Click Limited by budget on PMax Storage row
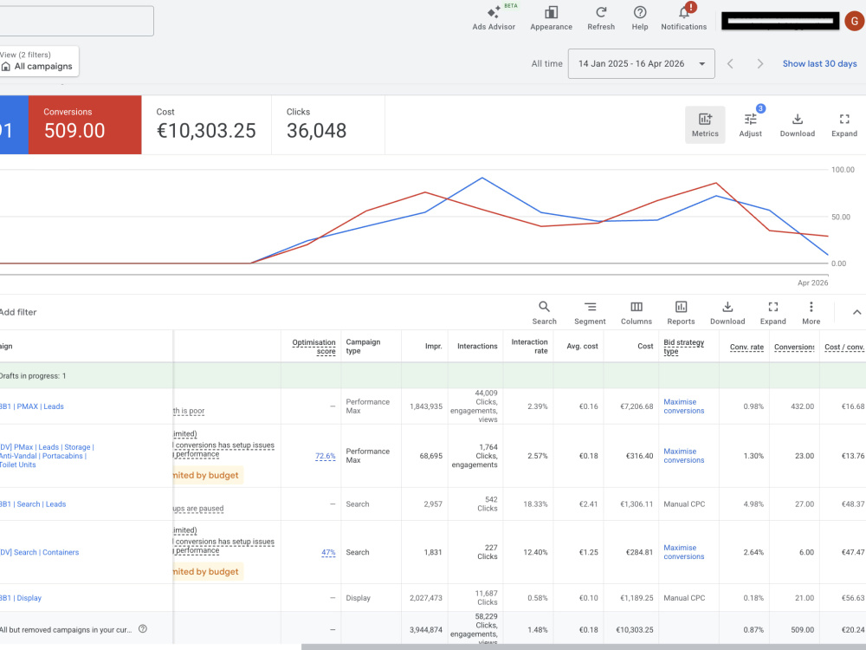Image resolution: width=866 pixels, height=650 pixels. click(207, 475)
